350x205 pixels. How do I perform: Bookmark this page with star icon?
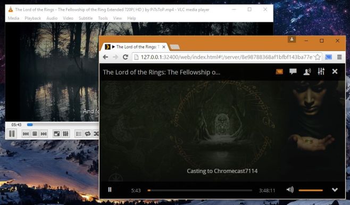pyautogui.click(x=318, y=57)
